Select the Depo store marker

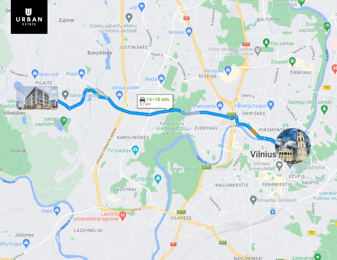point(57,211)
